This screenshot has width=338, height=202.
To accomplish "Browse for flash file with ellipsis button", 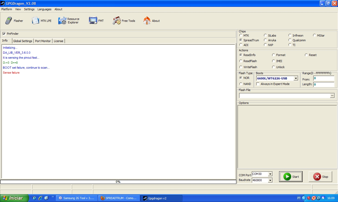I will (x=332, y=95).
